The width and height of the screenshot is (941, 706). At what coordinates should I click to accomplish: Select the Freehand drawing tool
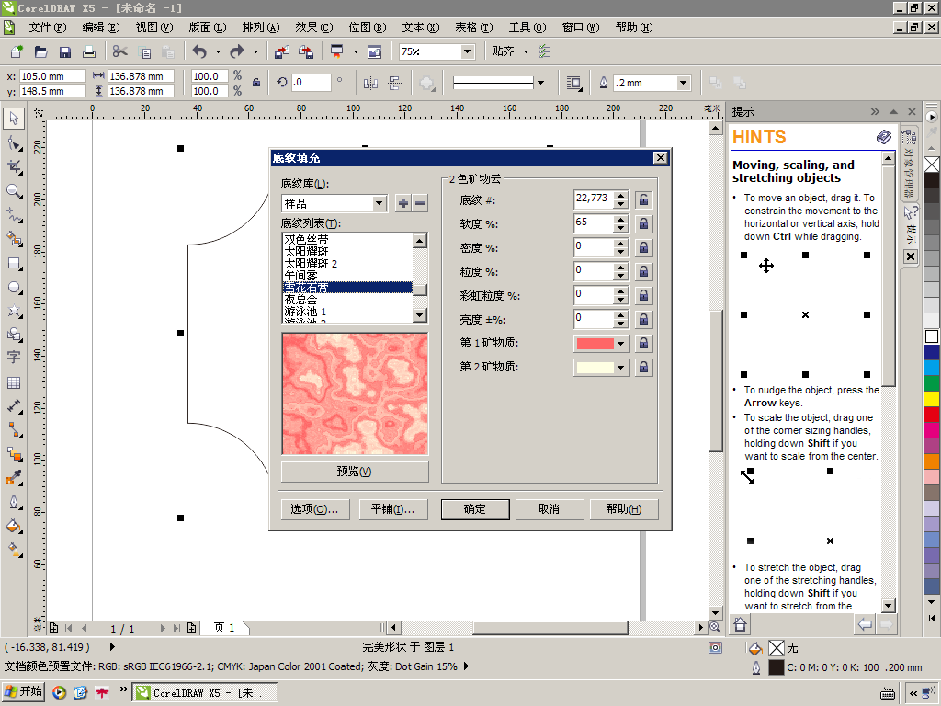tap(14, 215)
